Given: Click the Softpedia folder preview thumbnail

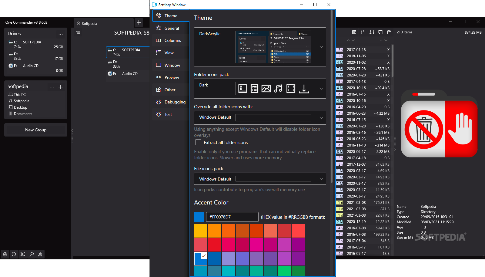Looking at the screenshot, I should point(439,124).
